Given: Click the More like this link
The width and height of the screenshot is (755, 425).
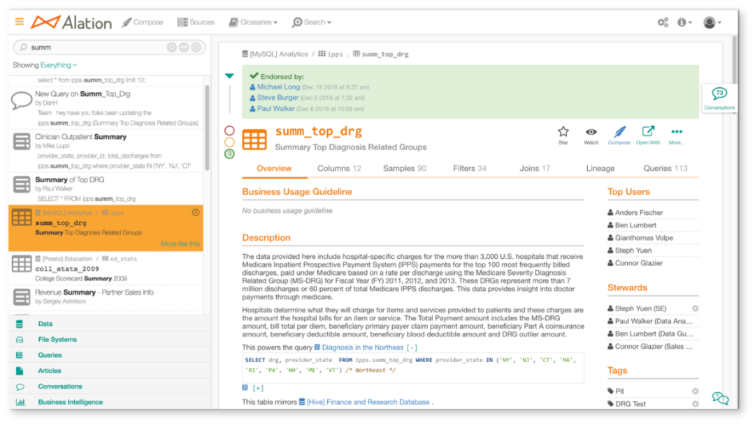Looking at the screenshot, I should [x=180, y=244].
